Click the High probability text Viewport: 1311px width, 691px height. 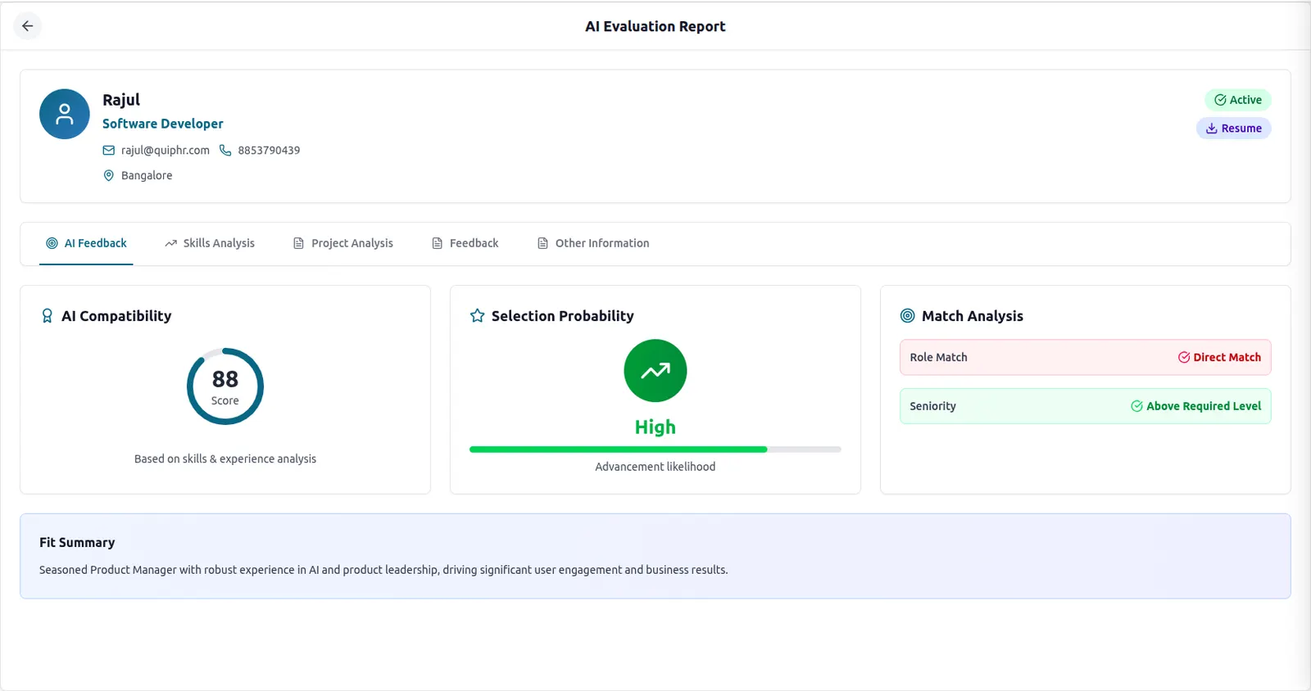click(x=655, y=427)
